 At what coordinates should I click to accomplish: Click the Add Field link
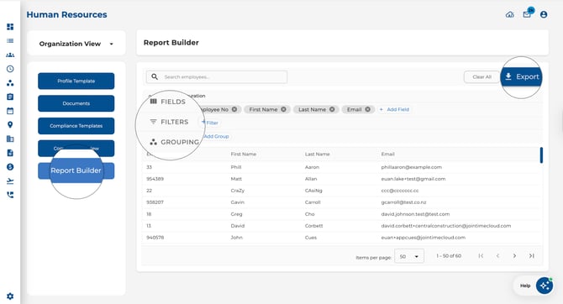pyautogui.click(x=394, y=109)
